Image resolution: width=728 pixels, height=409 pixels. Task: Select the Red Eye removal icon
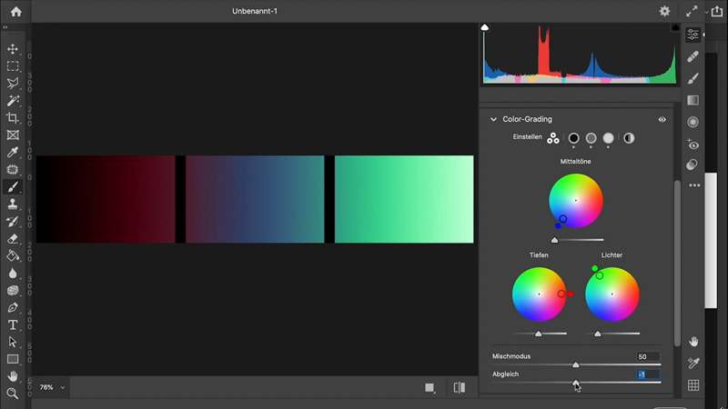coord(693,145)
